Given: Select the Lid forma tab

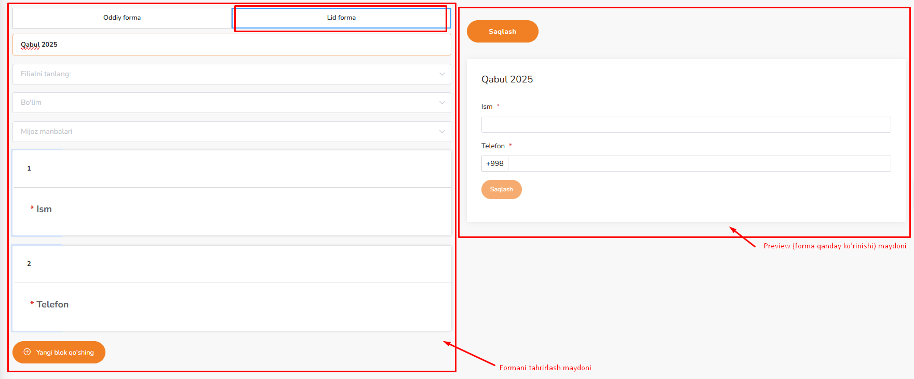Looking at the screenshot, I should coord(341,18).
